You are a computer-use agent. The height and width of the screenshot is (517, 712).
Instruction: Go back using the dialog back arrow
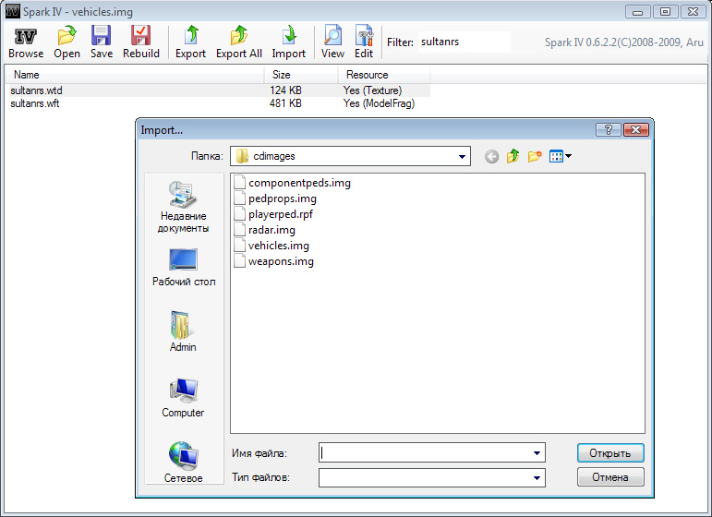(491, 157)
